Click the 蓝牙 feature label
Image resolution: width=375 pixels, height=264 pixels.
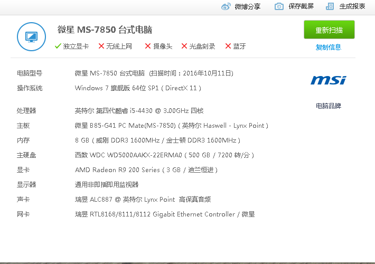(x=239, y=46)
